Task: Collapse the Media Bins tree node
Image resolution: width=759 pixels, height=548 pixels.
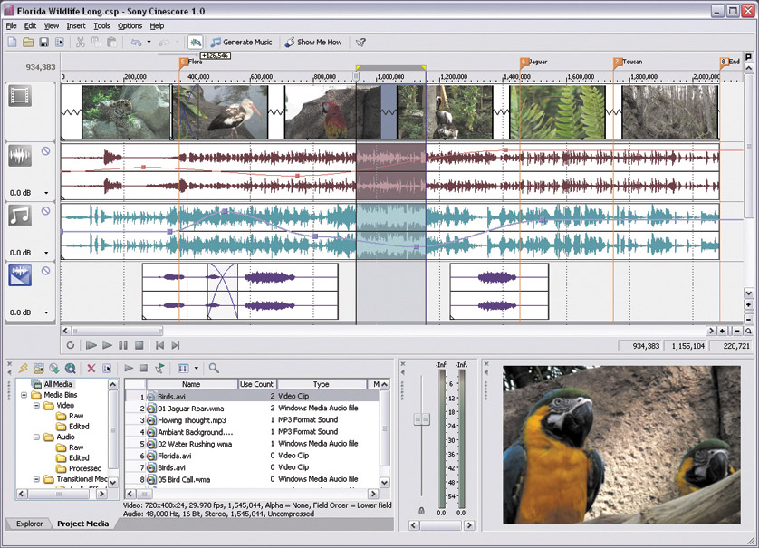Action: point(24,395)
